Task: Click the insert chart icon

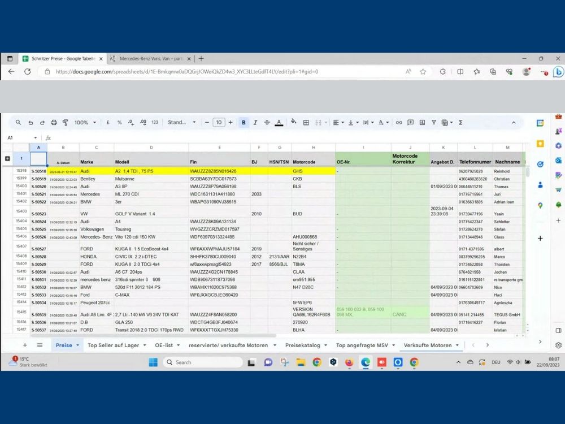Action: click(x=422, y=123)
